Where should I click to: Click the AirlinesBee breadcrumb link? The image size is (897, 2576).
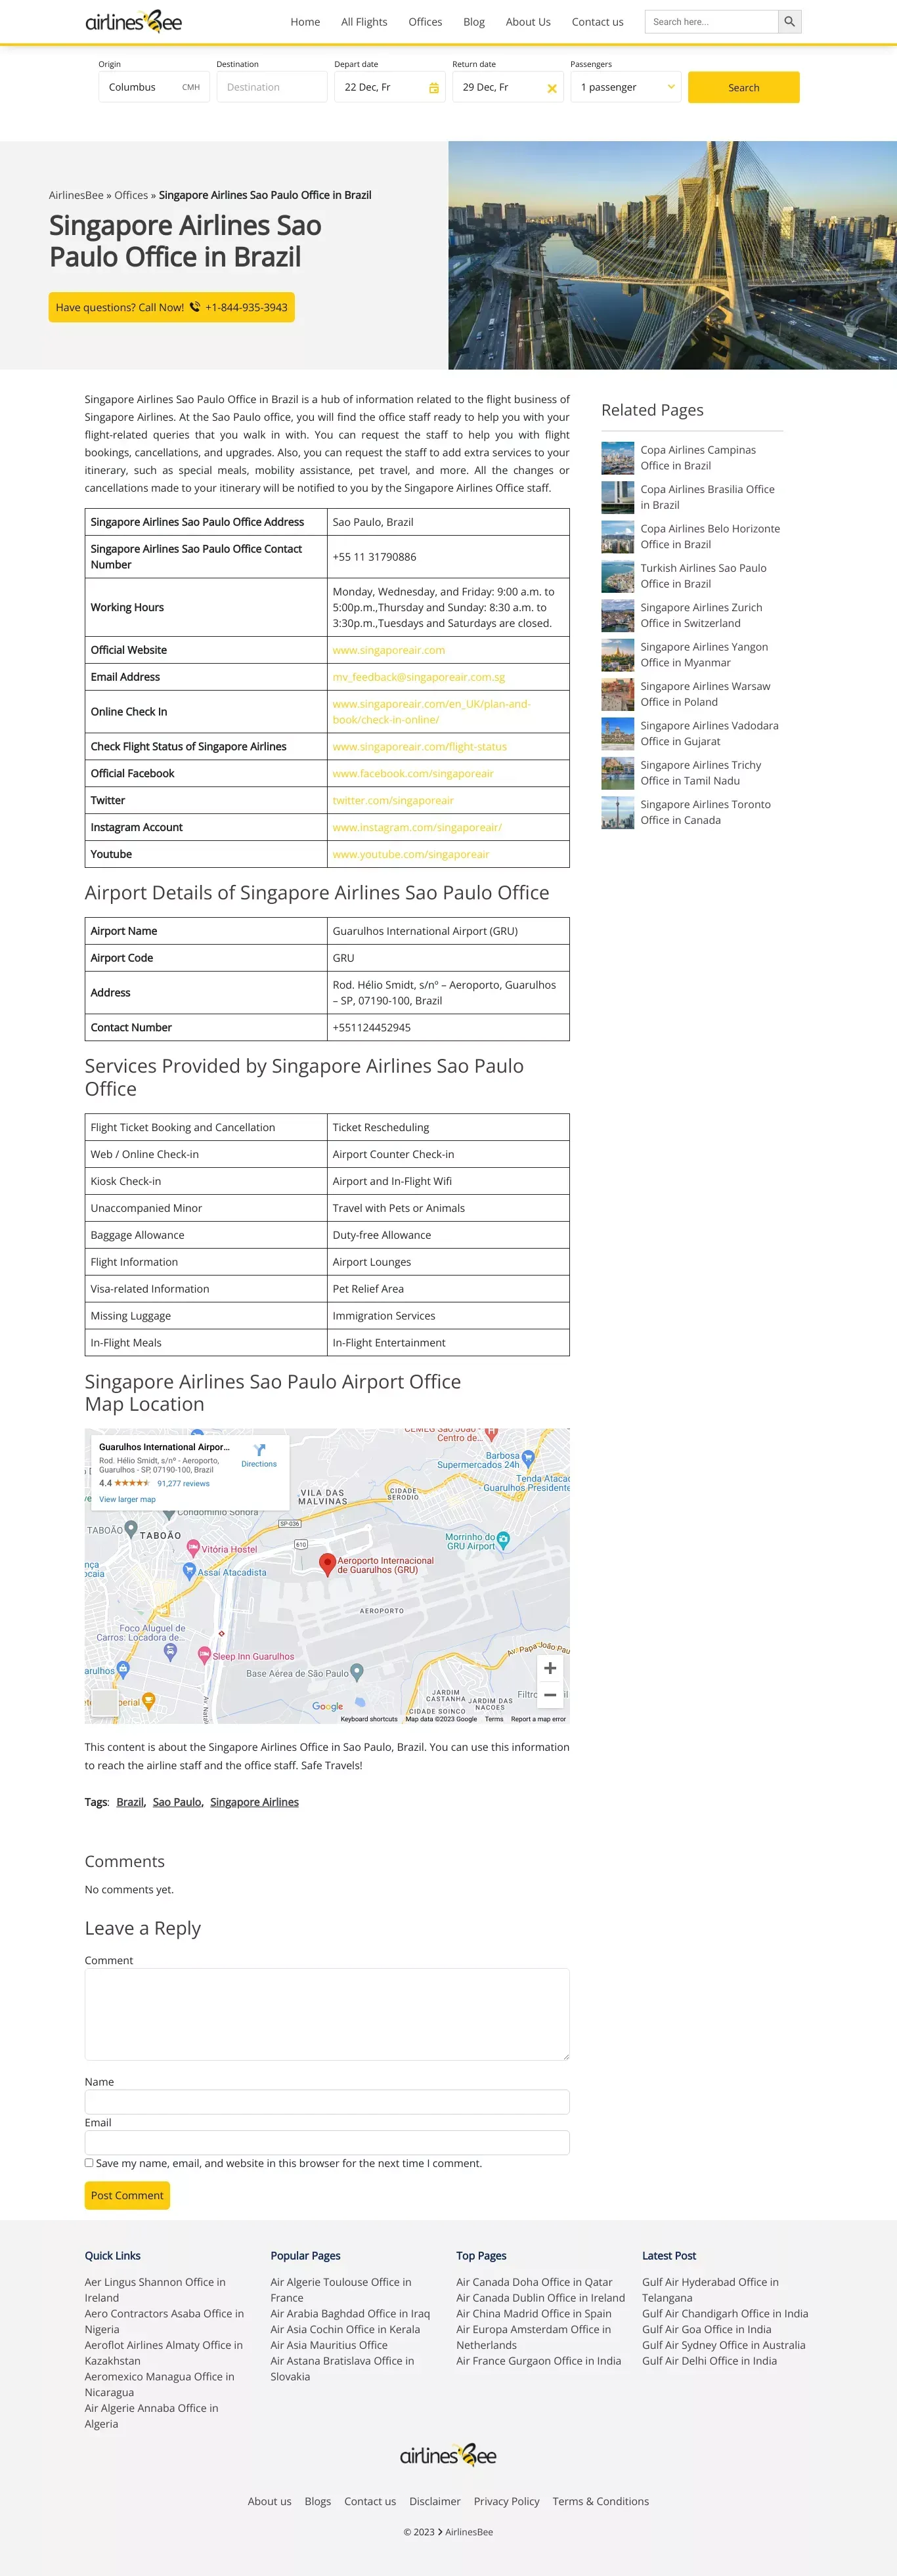76,195
